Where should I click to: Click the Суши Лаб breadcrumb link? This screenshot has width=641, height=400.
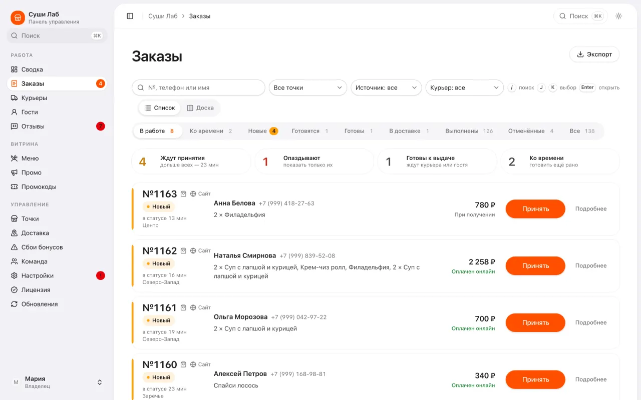coord(163,16)
